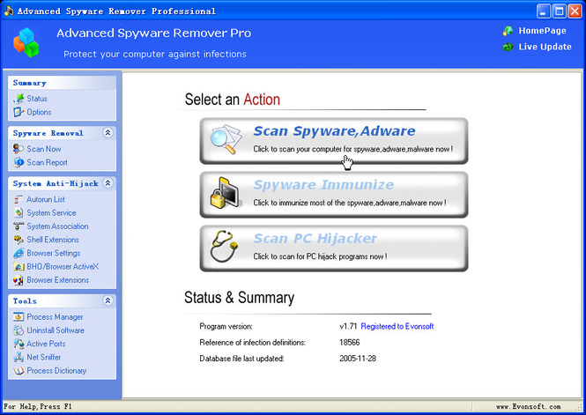
Task: Collapse the Tools section
Action: coord(108,300)
